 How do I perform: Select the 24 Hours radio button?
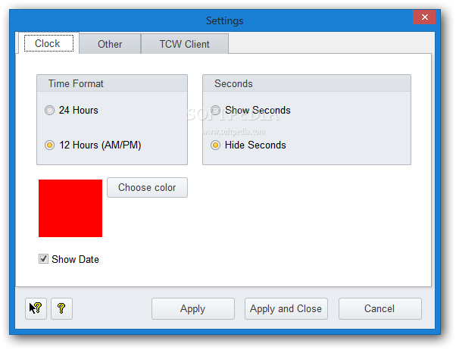pos(49,111)
